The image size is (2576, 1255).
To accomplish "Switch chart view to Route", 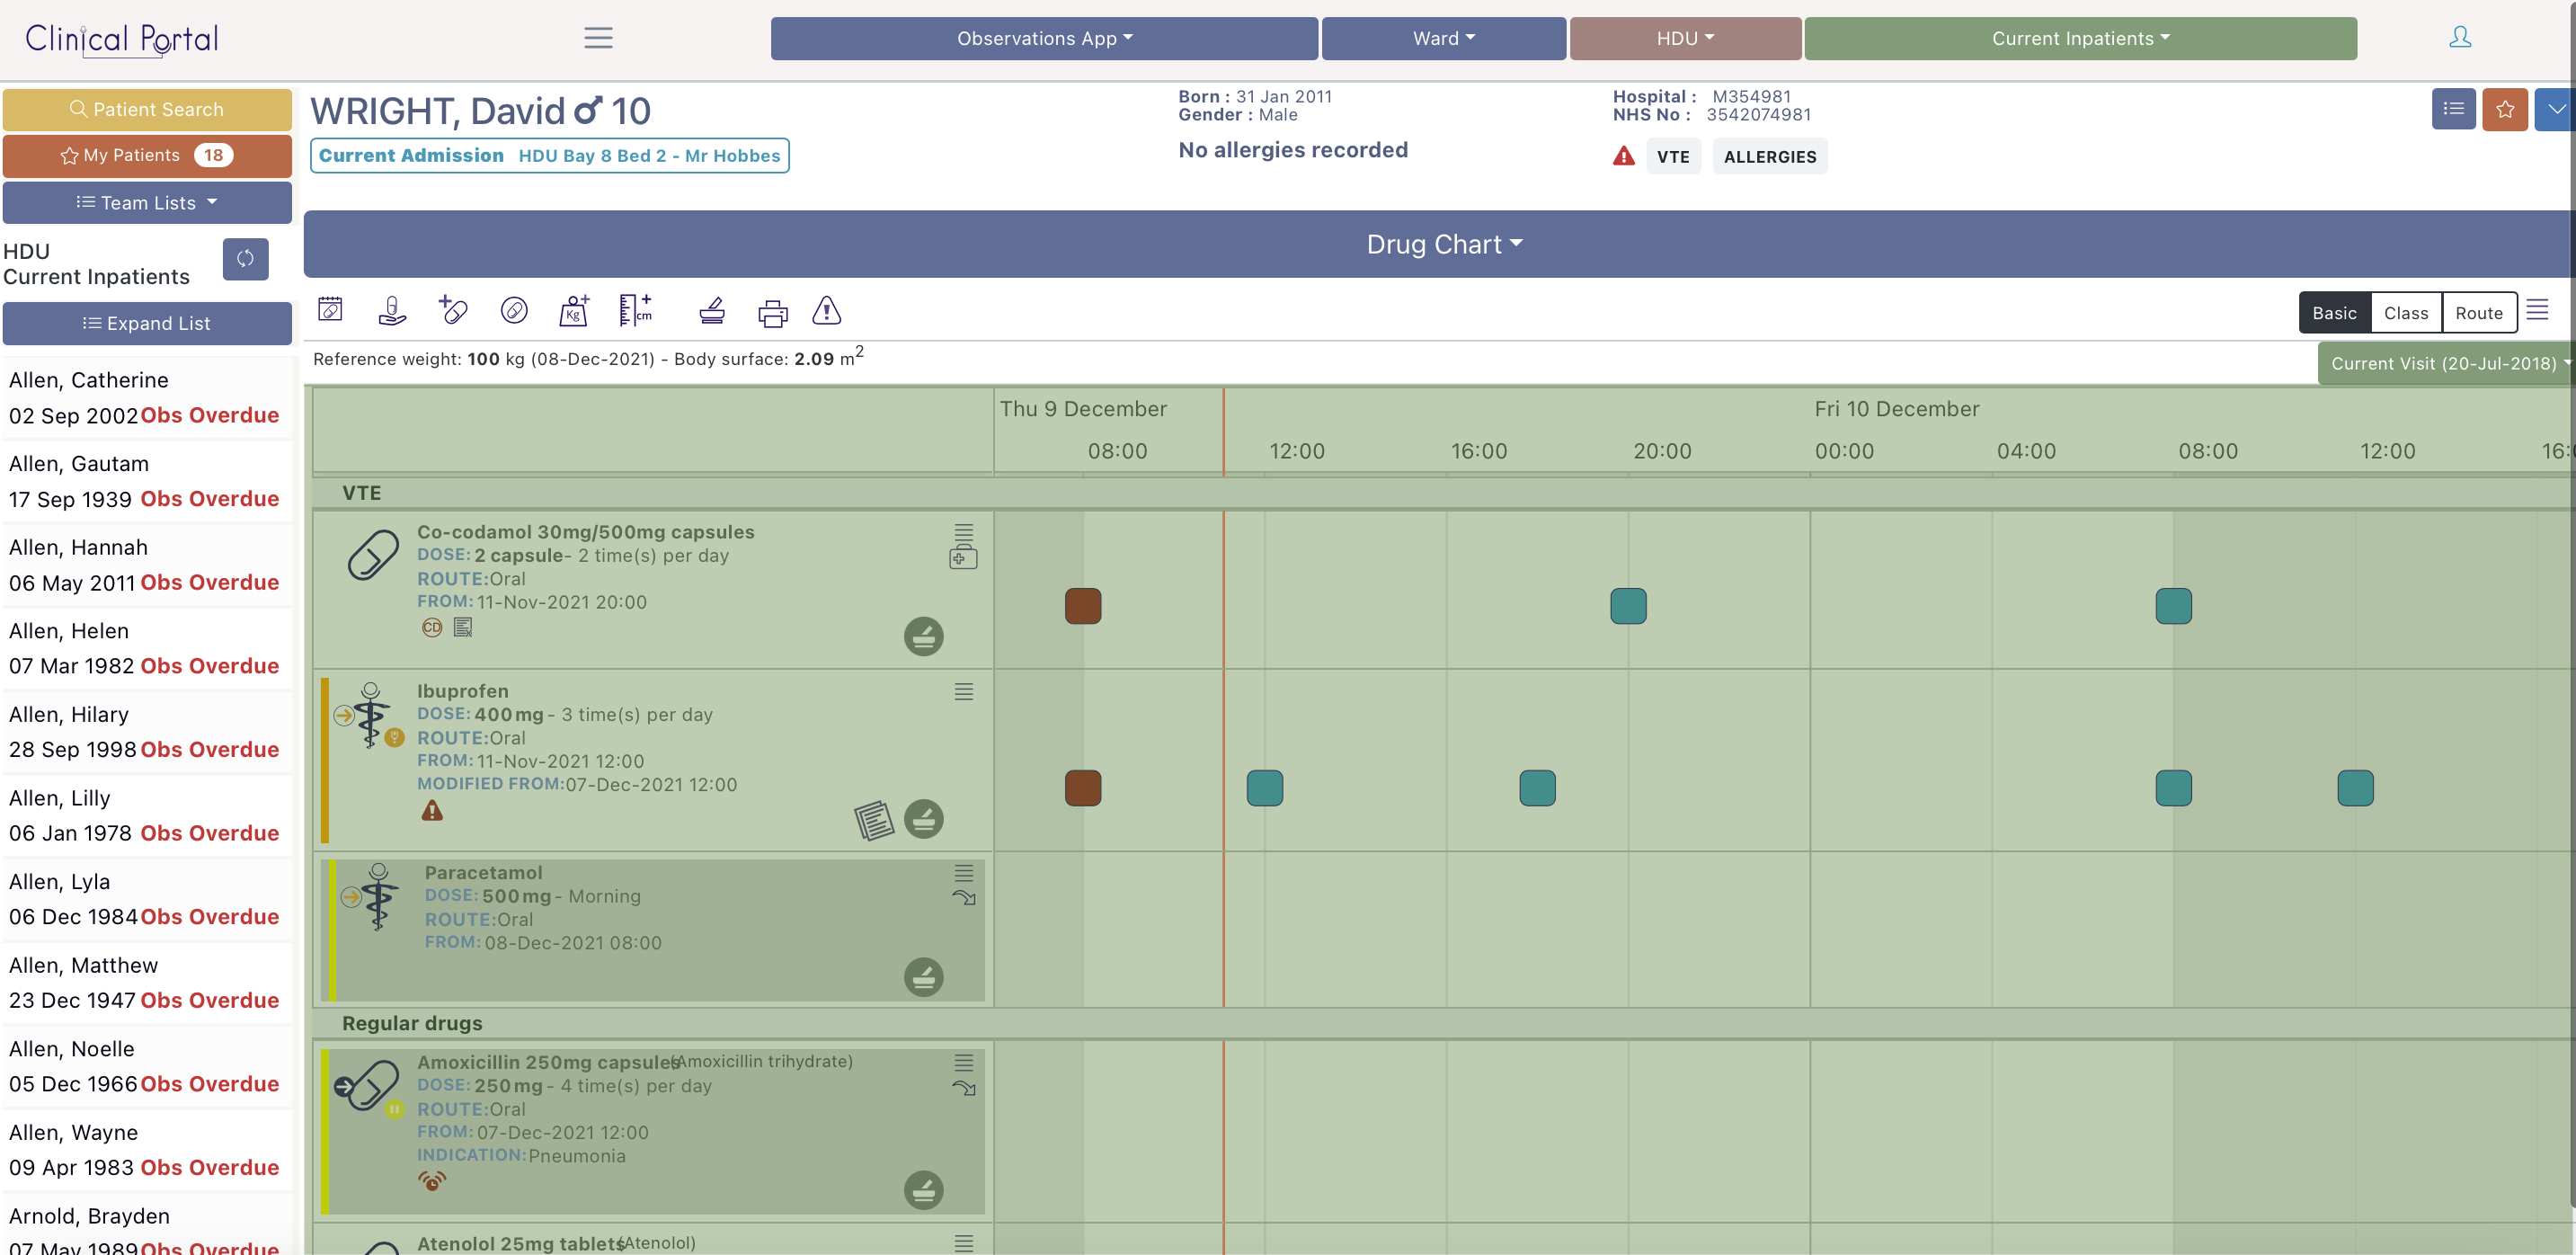I will (x=2478, y=313).
